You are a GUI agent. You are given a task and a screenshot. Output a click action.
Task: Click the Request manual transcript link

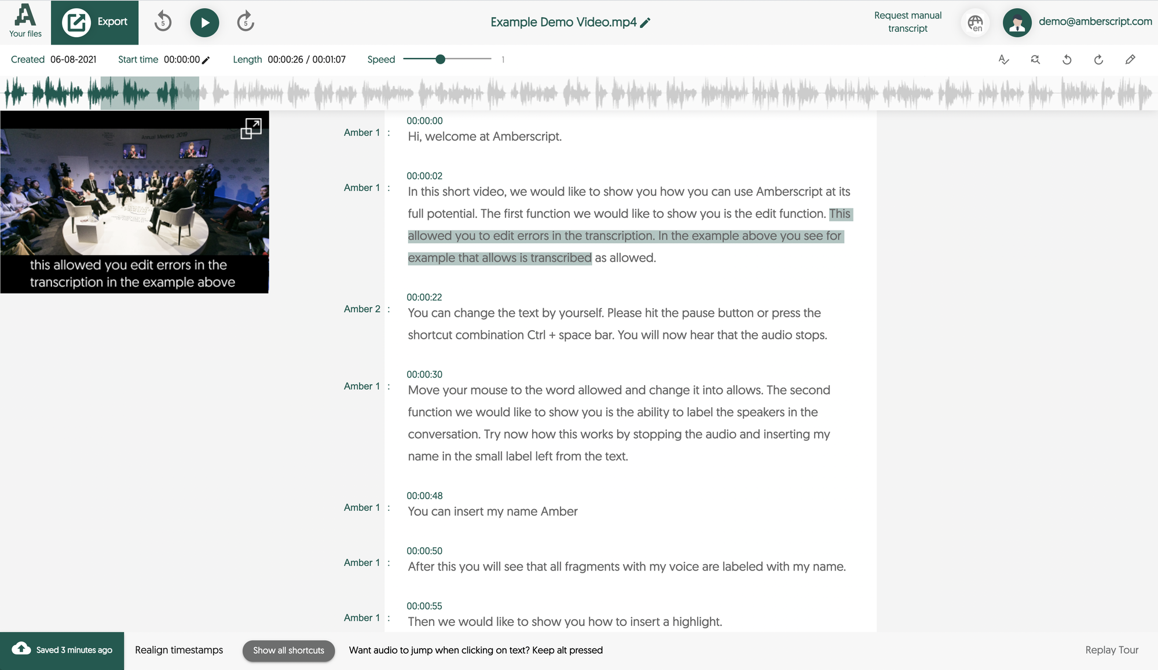pos(909,21)
